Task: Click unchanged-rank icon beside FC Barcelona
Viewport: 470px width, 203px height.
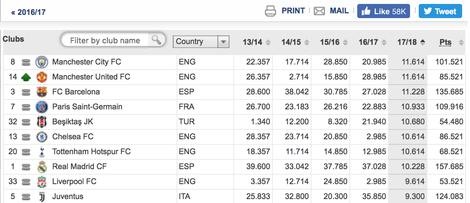Action: pyautogui.click(x=26, y=92)
